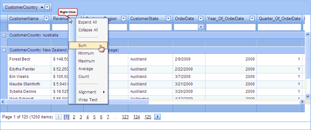Choose Average in the context menu
This screenshot has height=130, width=311.
pyautogui.click(x=86, y=69)
